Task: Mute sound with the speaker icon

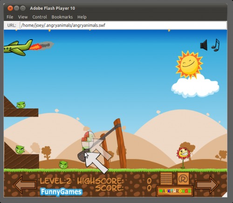Action: pyautogui.click(x=204, y=45)
